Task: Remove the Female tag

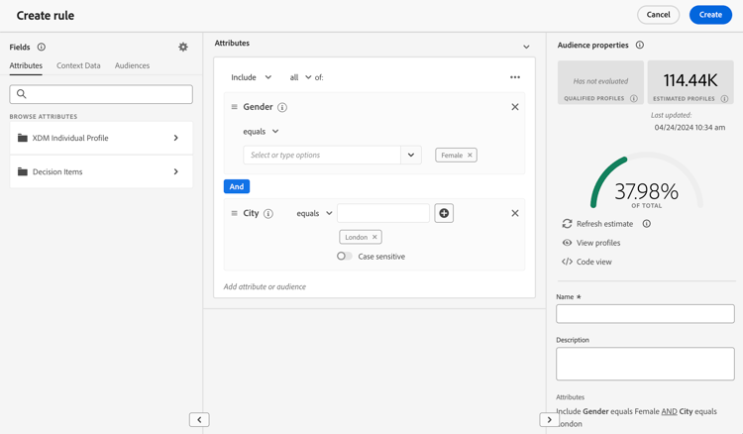Action: tap(470, 155)
